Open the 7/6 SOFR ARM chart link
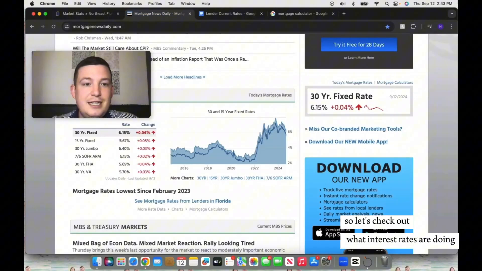Image resolution: width=482 pixels, height=271 pixels. pos(279,178)
